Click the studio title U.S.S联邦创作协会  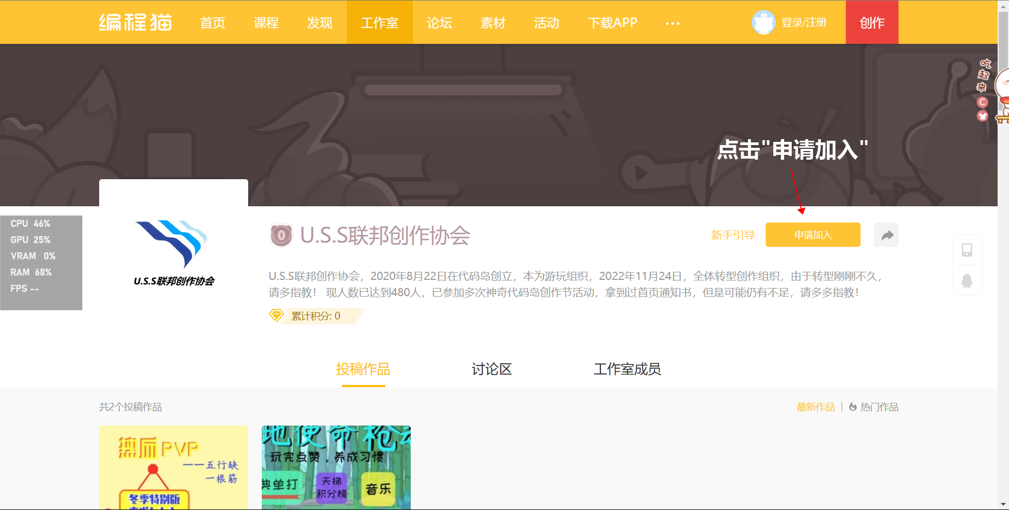coord(385,236)
